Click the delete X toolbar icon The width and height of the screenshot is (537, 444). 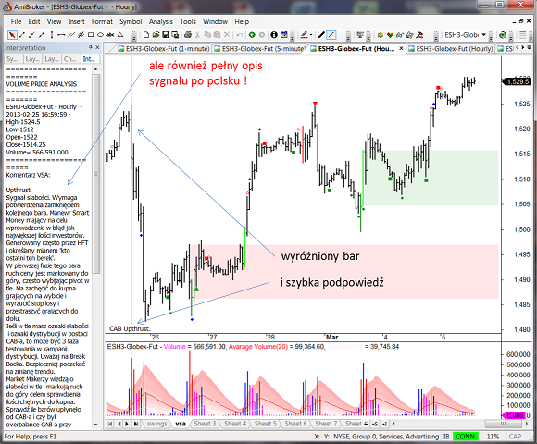click(227, 35)
